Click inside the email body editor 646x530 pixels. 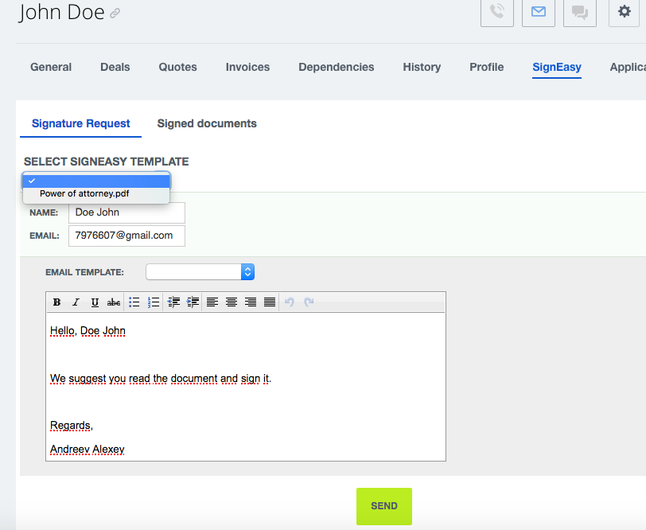pos(246,387)
